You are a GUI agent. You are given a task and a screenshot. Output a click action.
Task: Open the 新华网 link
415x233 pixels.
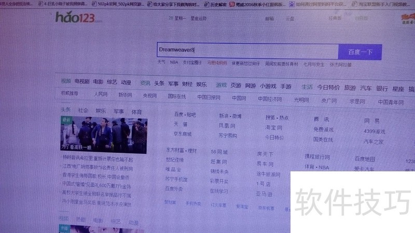(125, 95)
